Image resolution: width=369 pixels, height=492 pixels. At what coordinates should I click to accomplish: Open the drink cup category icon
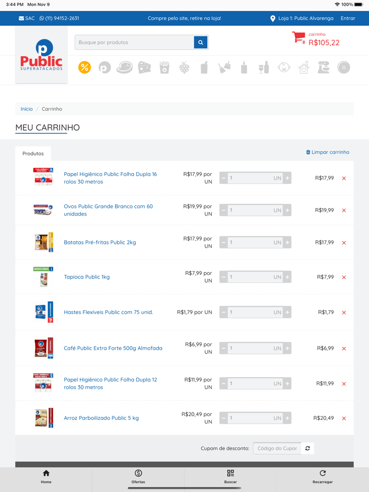204,67
